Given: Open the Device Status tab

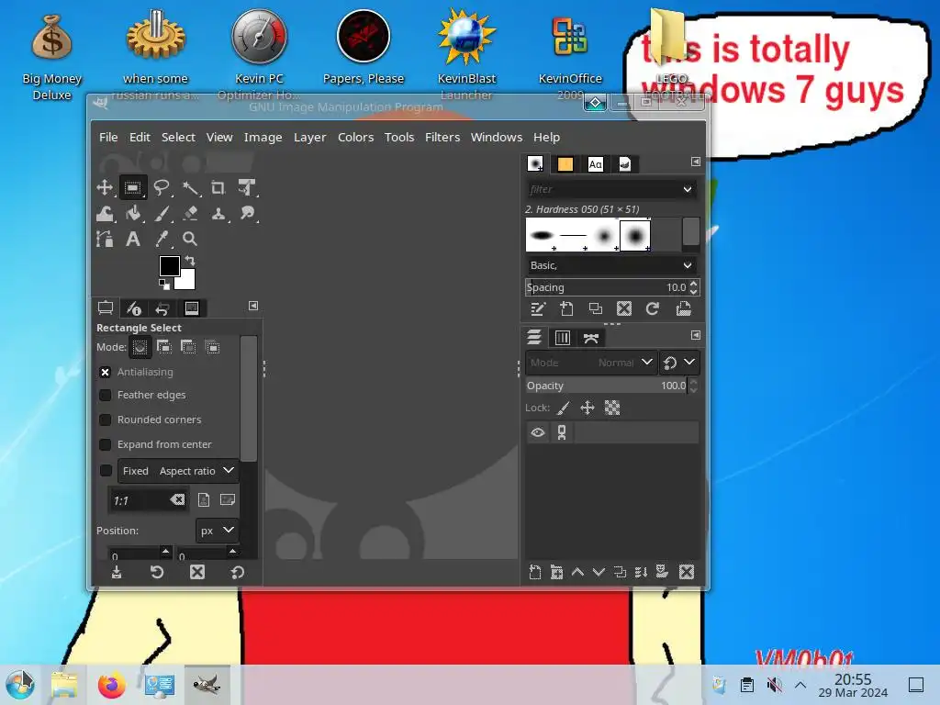Looking at the screenshot, I should pyautogui.click(x=134, y=308).
